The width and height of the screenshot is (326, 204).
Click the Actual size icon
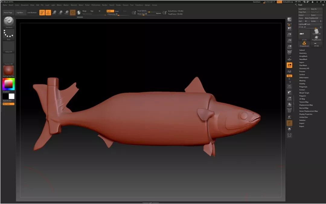point(289,41)
